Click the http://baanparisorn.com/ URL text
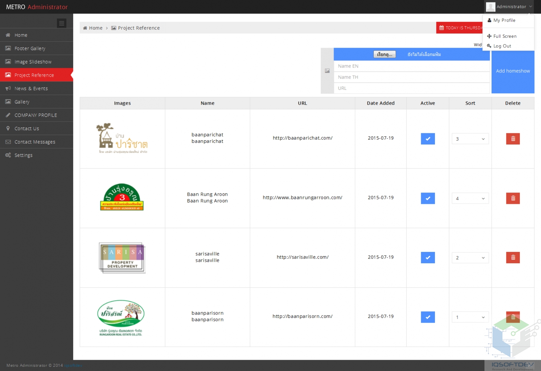Image resolution: width=541 pixels, height=371 pixels. pyautogui.click(x=302, y=316)
